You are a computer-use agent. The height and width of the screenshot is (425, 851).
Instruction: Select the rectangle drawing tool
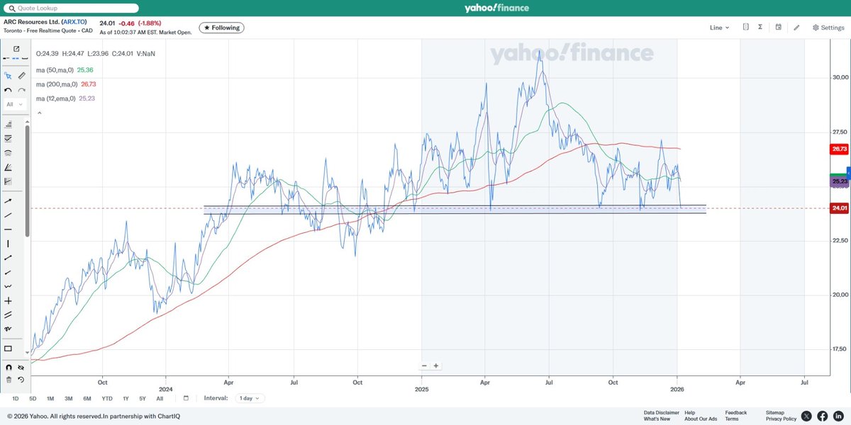click(9, 348)
